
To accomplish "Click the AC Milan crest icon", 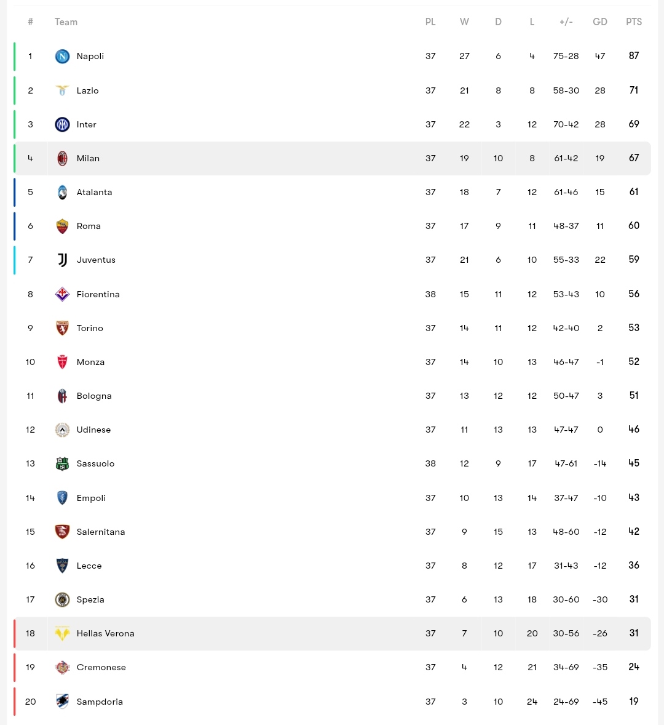I will point(62,158).
